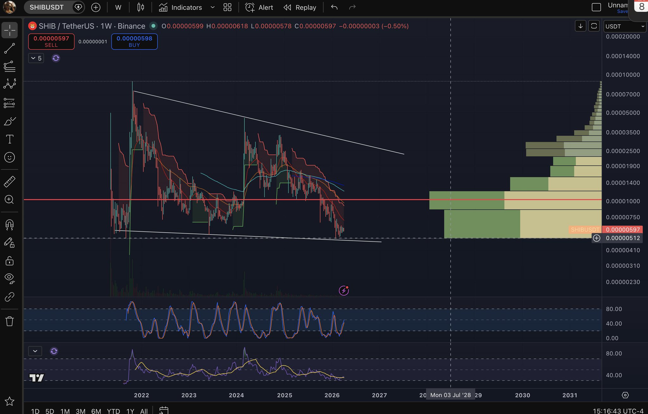
Task: Toggle magnet mode for drawings
Action: 9,225
